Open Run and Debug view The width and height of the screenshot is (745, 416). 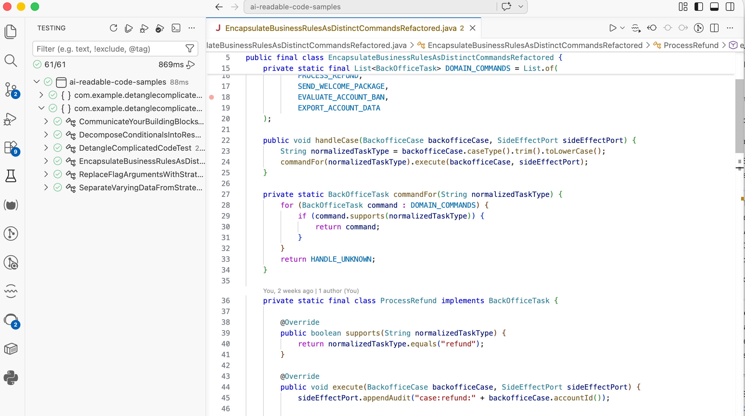11,119
